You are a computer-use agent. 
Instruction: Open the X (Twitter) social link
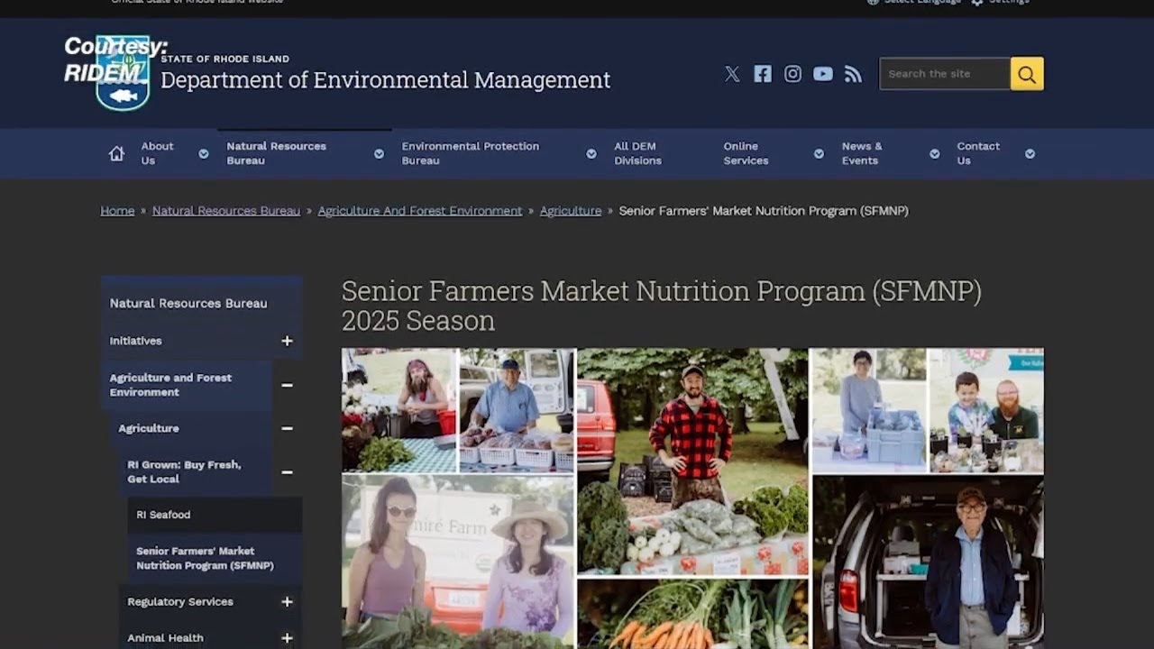click(732, 74)
